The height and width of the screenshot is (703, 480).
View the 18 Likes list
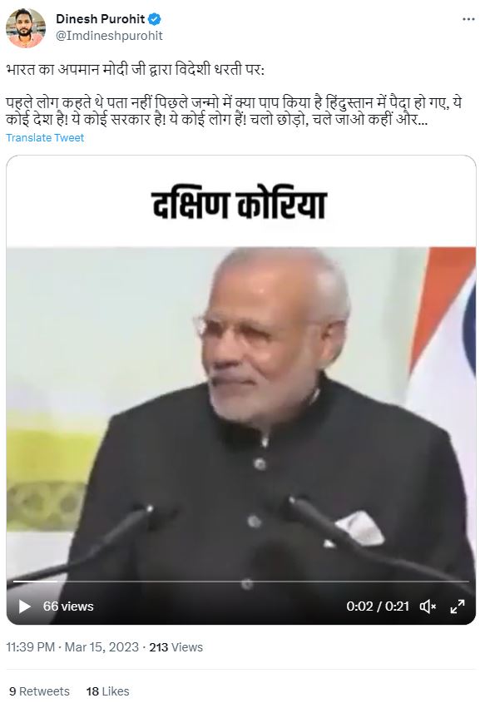point(107,691)
